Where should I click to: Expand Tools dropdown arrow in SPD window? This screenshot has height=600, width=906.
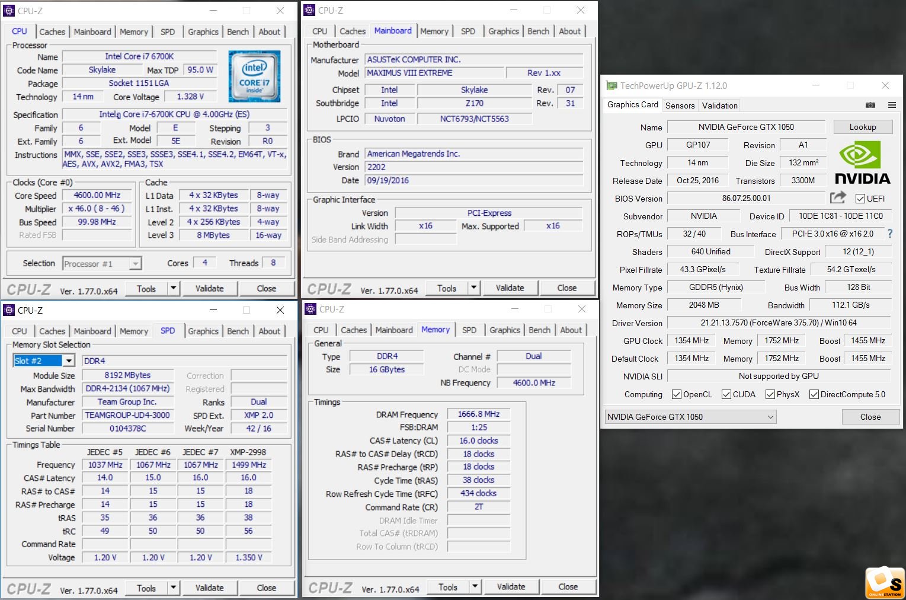[173, 588]
